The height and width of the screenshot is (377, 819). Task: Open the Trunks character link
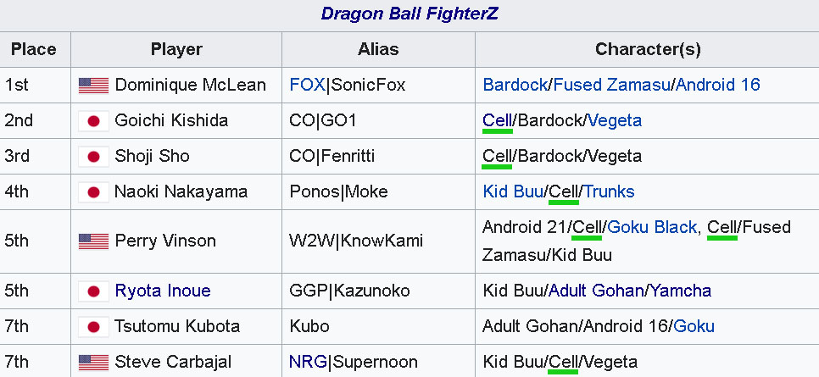[609, 191]
